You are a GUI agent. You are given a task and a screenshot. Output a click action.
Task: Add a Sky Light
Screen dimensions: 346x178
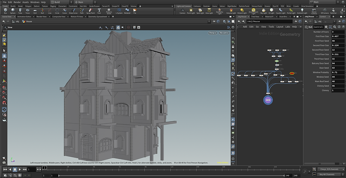(x=263, y=11)
